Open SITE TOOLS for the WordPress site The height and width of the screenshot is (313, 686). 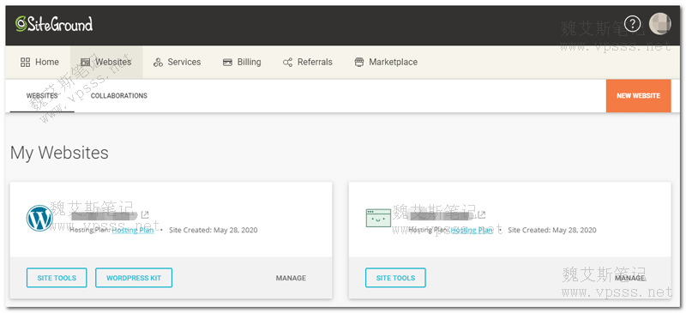click(57, 278)
